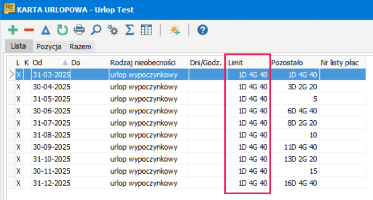Select date cell 31-05-2025
The height and width of the screenshot is (200, 373).
click(52, 99)
